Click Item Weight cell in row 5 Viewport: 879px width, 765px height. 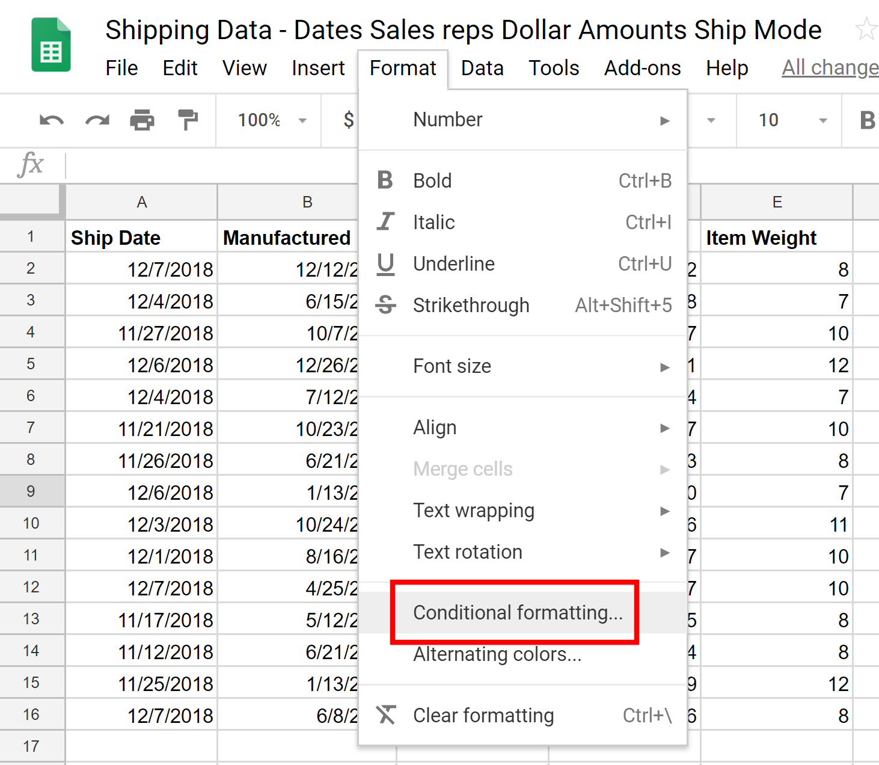777,364
